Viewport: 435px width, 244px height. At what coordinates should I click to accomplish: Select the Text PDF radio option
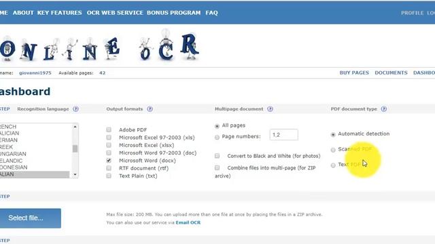pyautogui.click(x=333, y=165)
